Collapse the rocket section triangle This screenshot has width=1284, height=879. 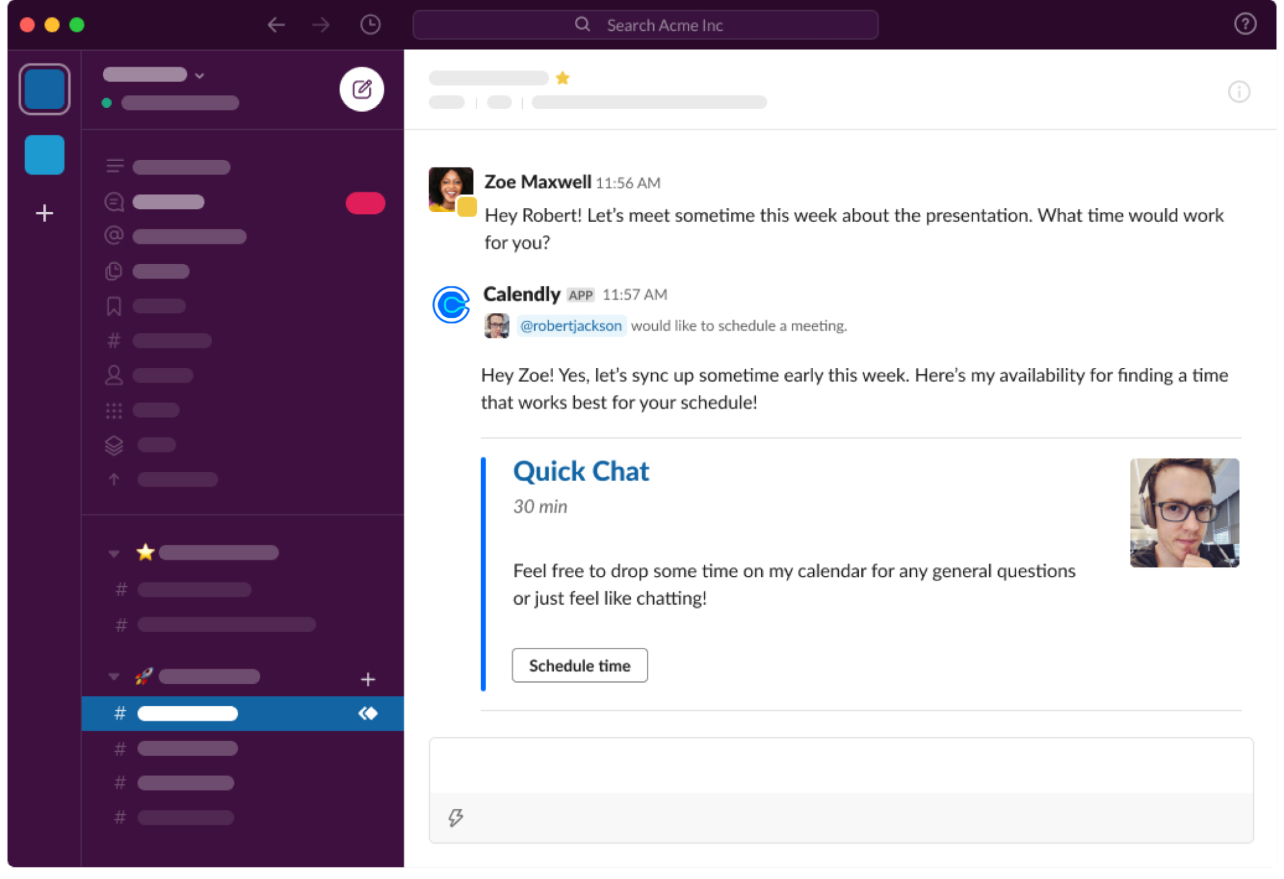(114, 677)
